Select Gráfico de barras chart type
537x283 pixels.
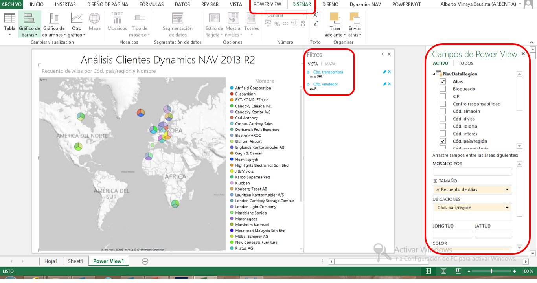[29, 24]
